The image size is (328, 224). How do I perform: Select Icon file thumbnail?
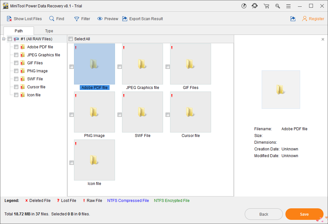[94, 160]
